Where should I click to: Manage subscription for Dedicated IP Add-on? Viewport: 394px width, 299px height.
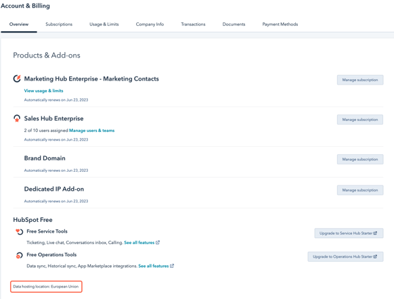[360, 190]
